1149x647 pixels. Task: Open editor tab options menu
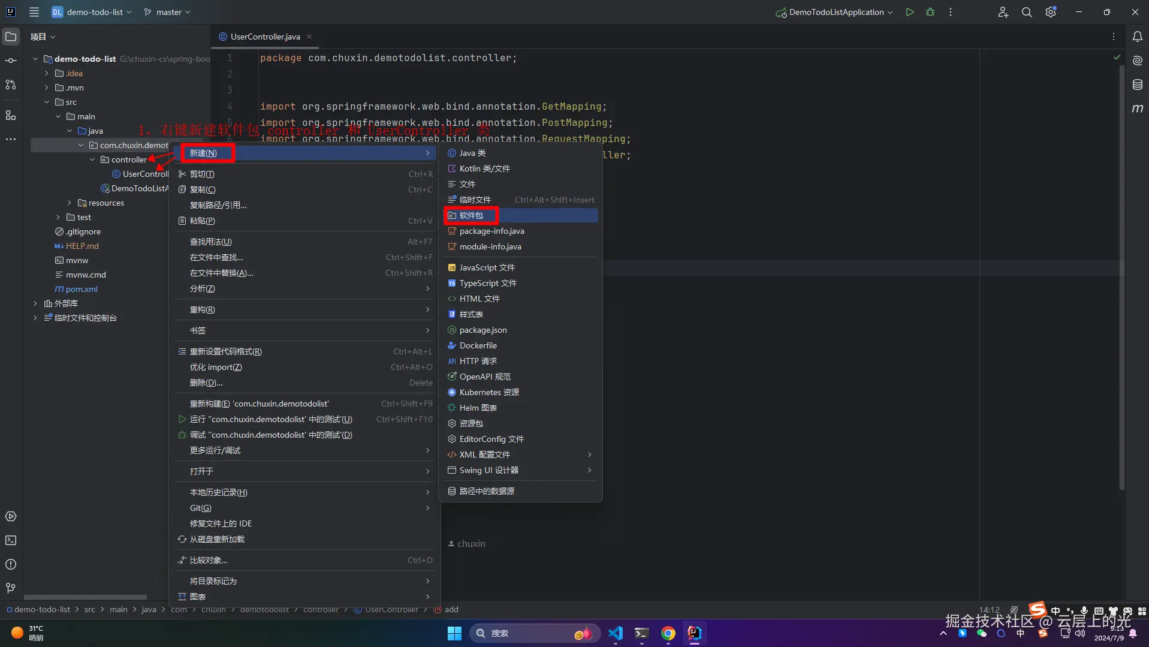tap(1114, 37)
